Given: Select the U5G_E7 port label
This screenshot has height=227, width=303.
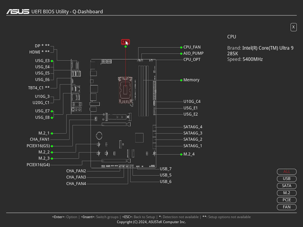Looking at the screenshot, I should (42, 111).
